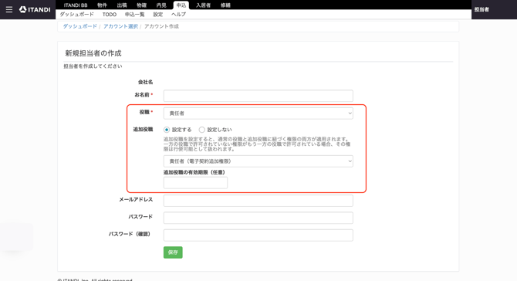Follow the アカウント選択 breadcrumb link
Screen dimensions: 517x281
pyautogui.click(x=120, y=26)
